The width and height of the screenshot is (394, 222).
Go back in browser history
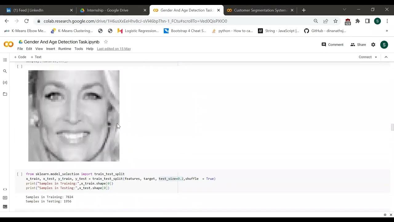point(7,21)
